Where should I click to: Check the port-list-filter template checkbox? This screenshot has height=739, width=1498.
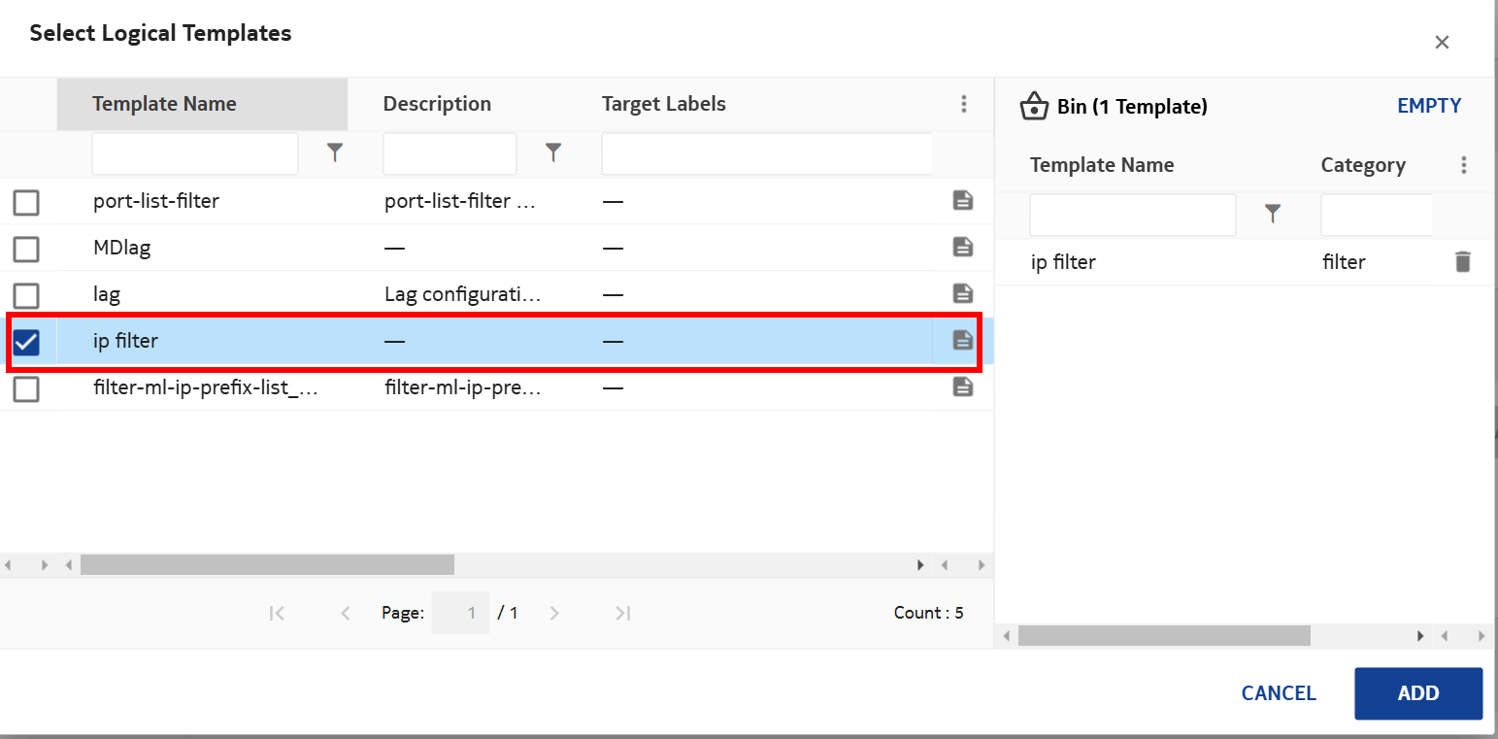click(x=26, y=202)
